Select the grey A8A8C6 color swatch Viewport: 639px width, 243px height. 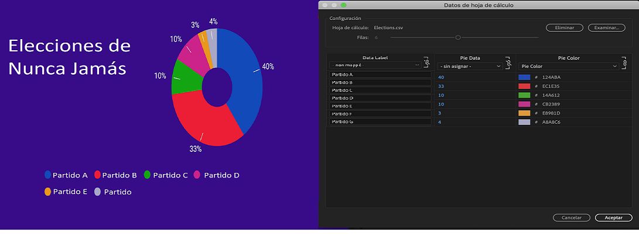524,122
